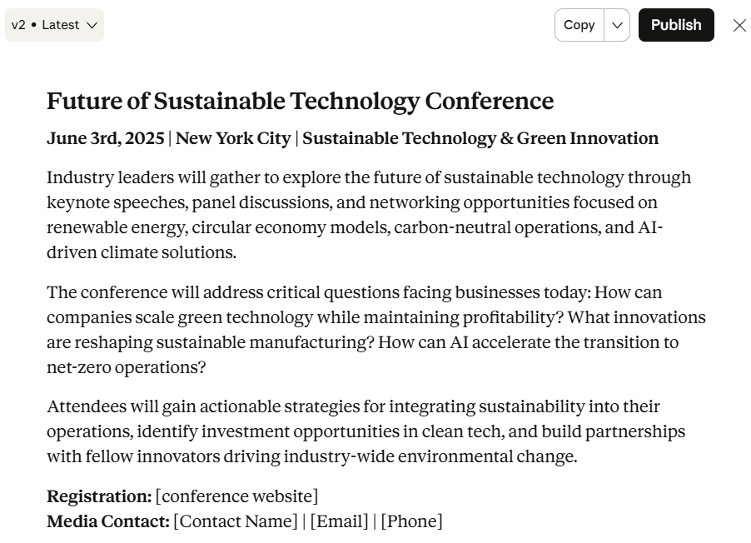Image resolution: width=751 pixels, height=543 pixels.
Task: Click the [conference website] placeholder
Action: pyautogui.click(x=236, y=496)
